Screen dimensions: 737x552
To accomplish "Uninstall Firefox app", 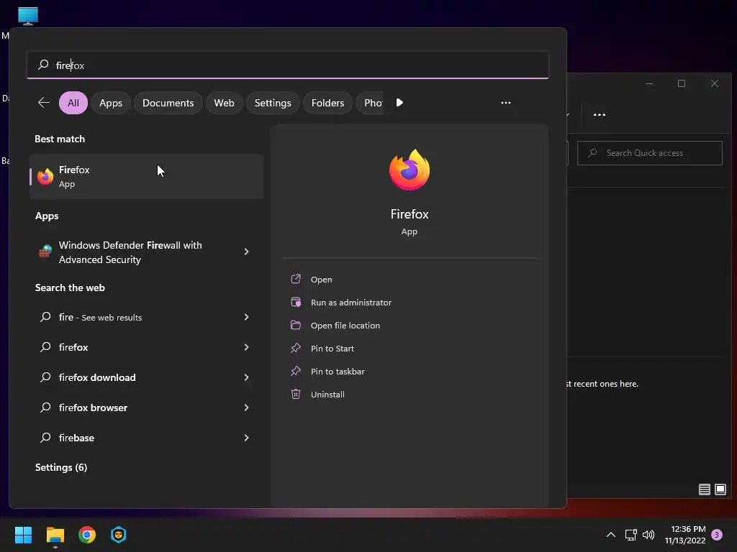I will click(327, 395).
